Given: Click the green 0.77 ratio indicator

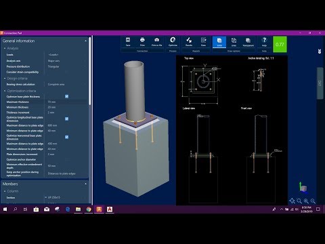Looking at the screenshot, I should pyautogui.click(x=280, y=44).
